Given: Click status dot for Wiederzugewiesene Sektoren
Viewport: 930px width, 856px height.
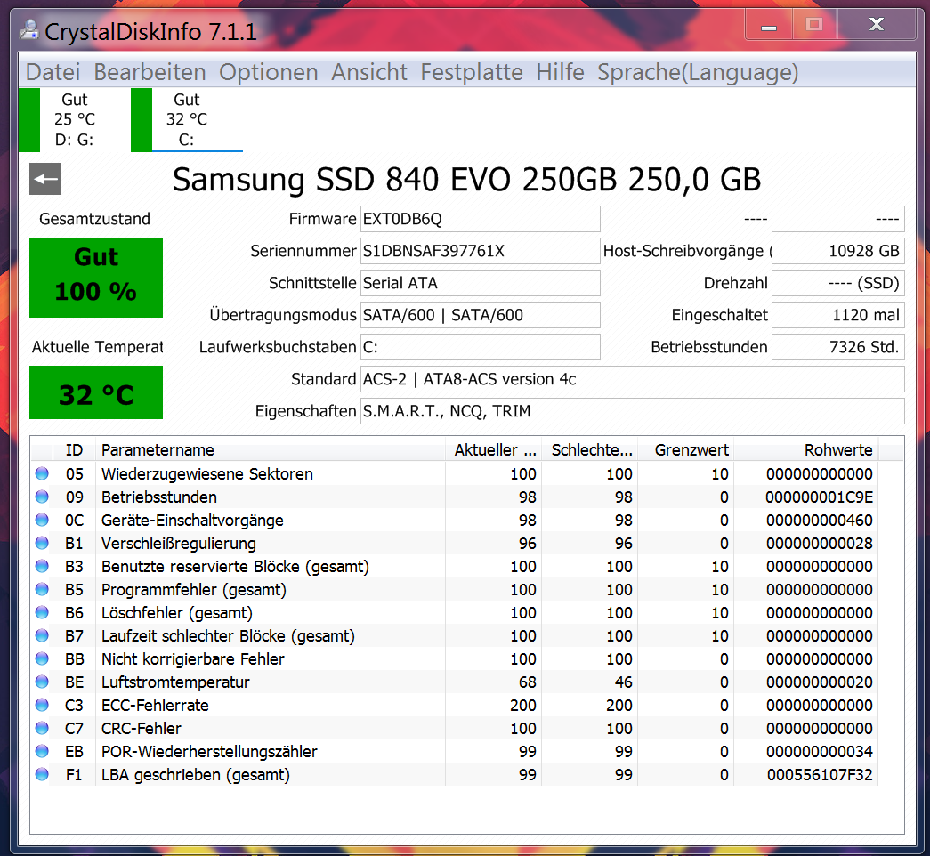Looking at the screenshot, I should coord(42,473).
